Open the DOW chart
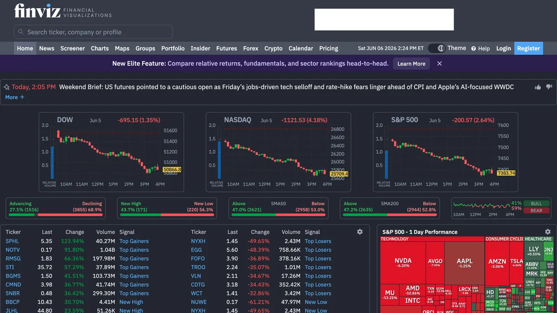 click(x=111, y=152)
